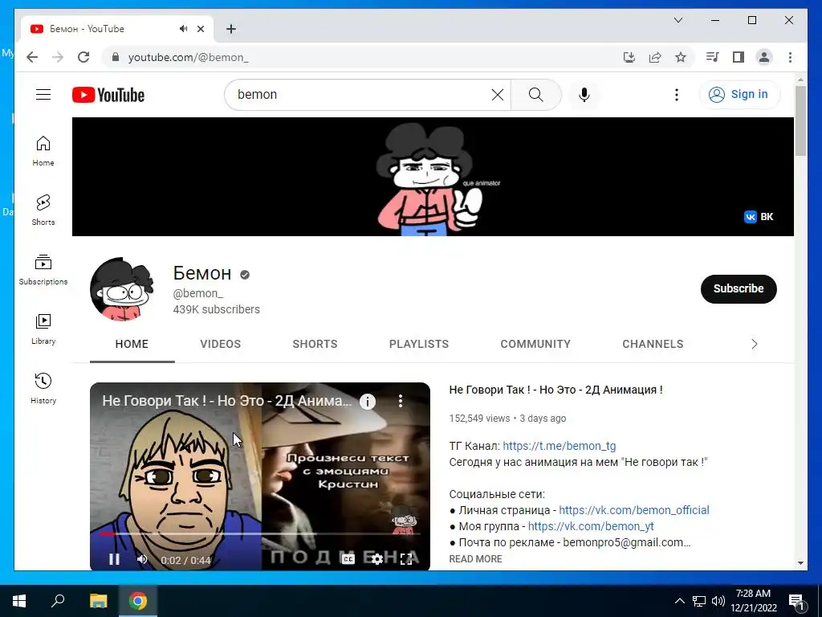Open Chrome three-dot menu
Image resolution: width=822 pixels, height=617 pixels.
point(790,57)
